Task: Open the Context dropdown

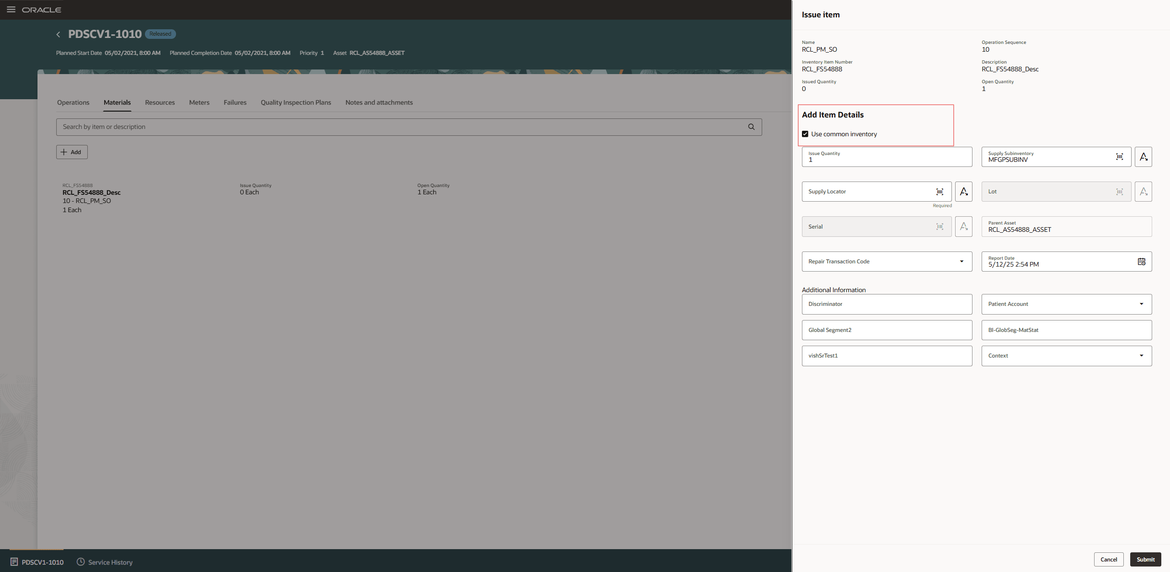Action: [1141, 356]
